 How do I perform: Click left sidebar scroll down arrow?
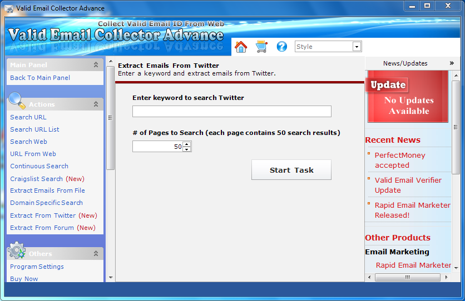tap(111, 277)
